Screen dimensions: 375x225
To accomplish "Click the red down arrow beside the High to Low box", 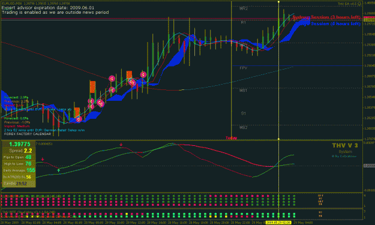I will click(43, 159).
